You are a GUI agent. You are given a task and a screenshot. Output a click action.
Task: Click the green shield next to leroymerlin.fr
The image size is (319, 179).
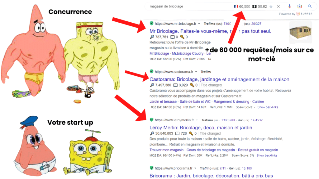click(x=152, y=120)
